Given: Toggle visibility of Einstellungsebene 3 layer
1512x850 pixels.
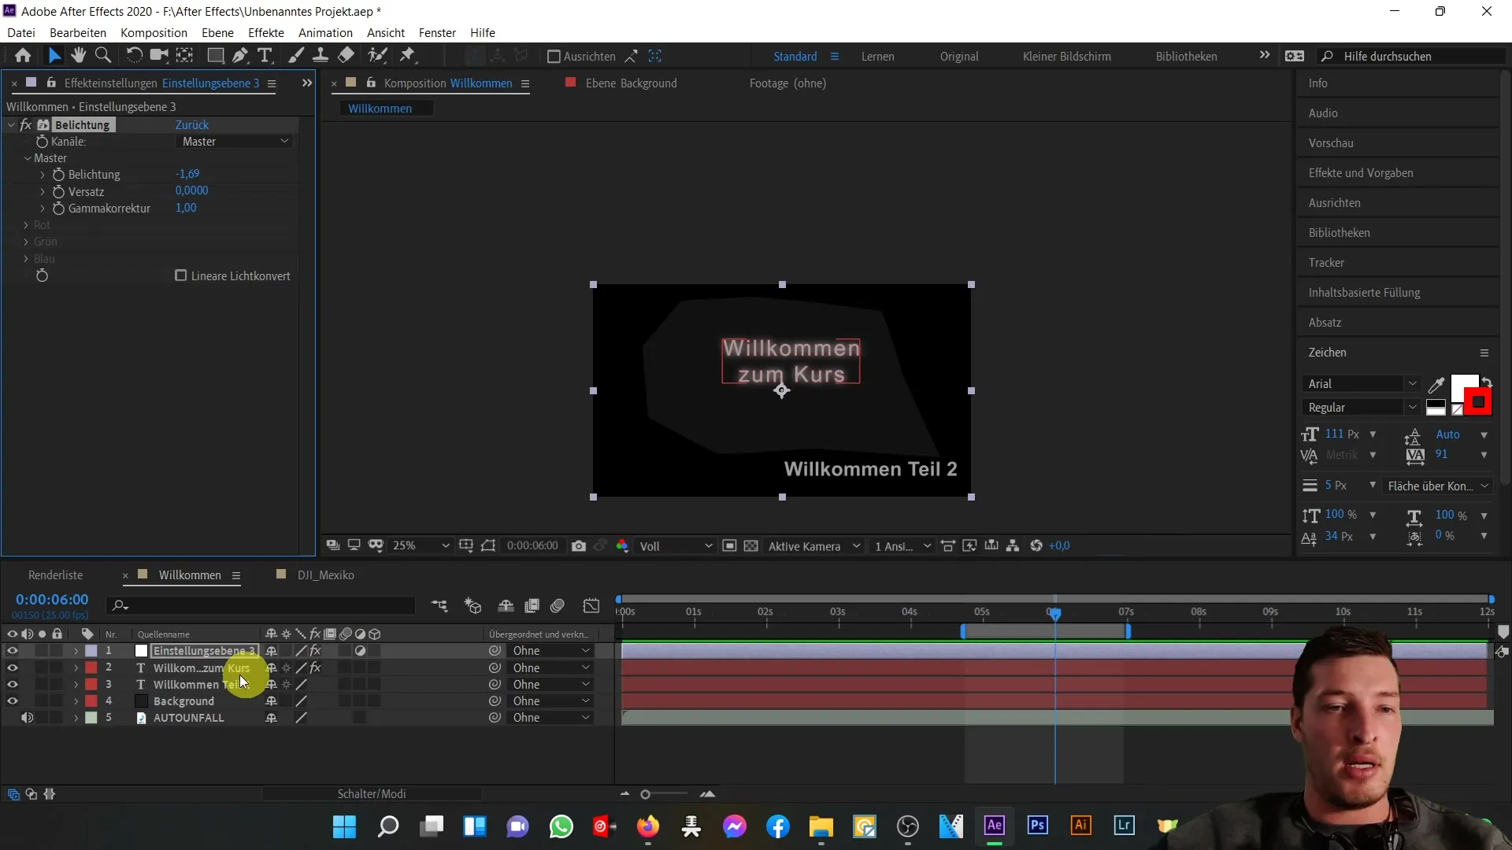Looking at the screenshot, I should 12,651.
